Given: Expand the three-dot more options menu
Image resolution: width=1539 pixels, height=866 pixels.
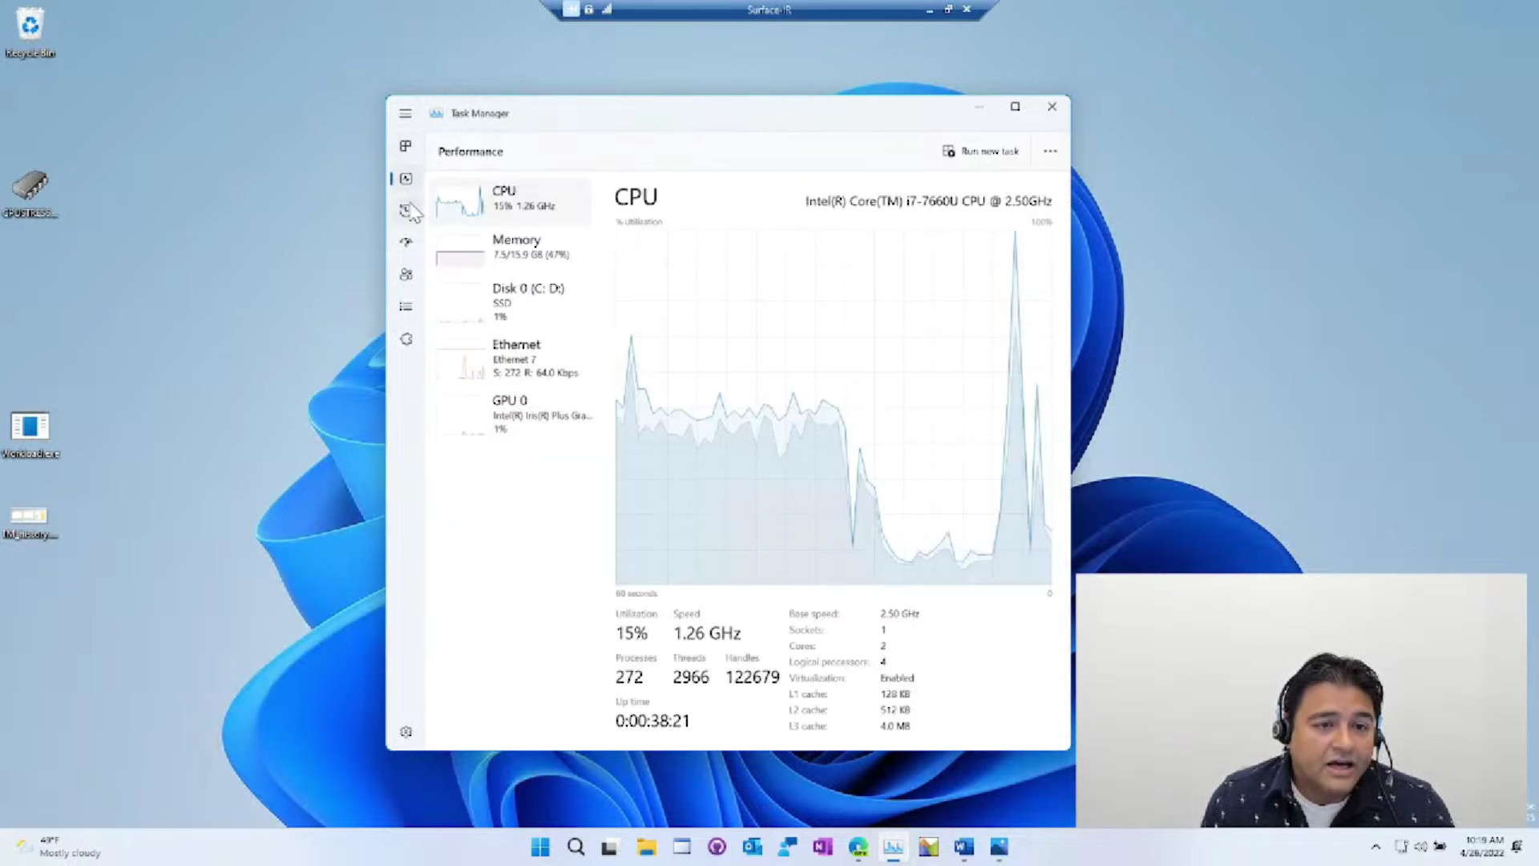Looking at the screenshot, I should pos(1050,152).
